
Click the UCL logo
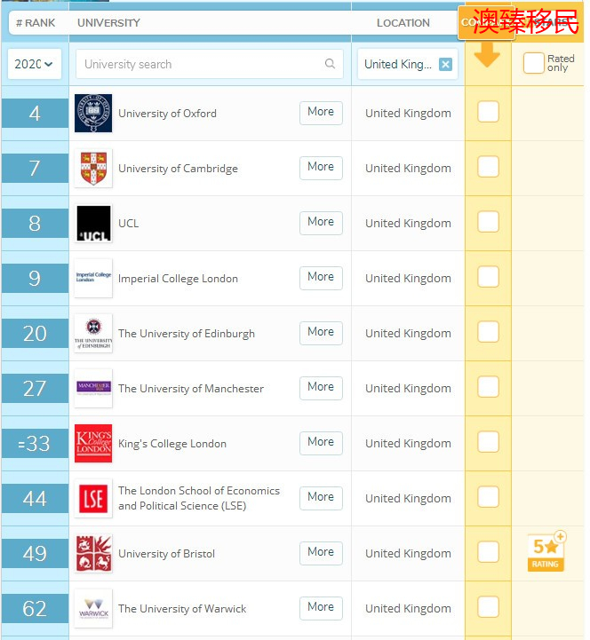(x=93, y=224)
